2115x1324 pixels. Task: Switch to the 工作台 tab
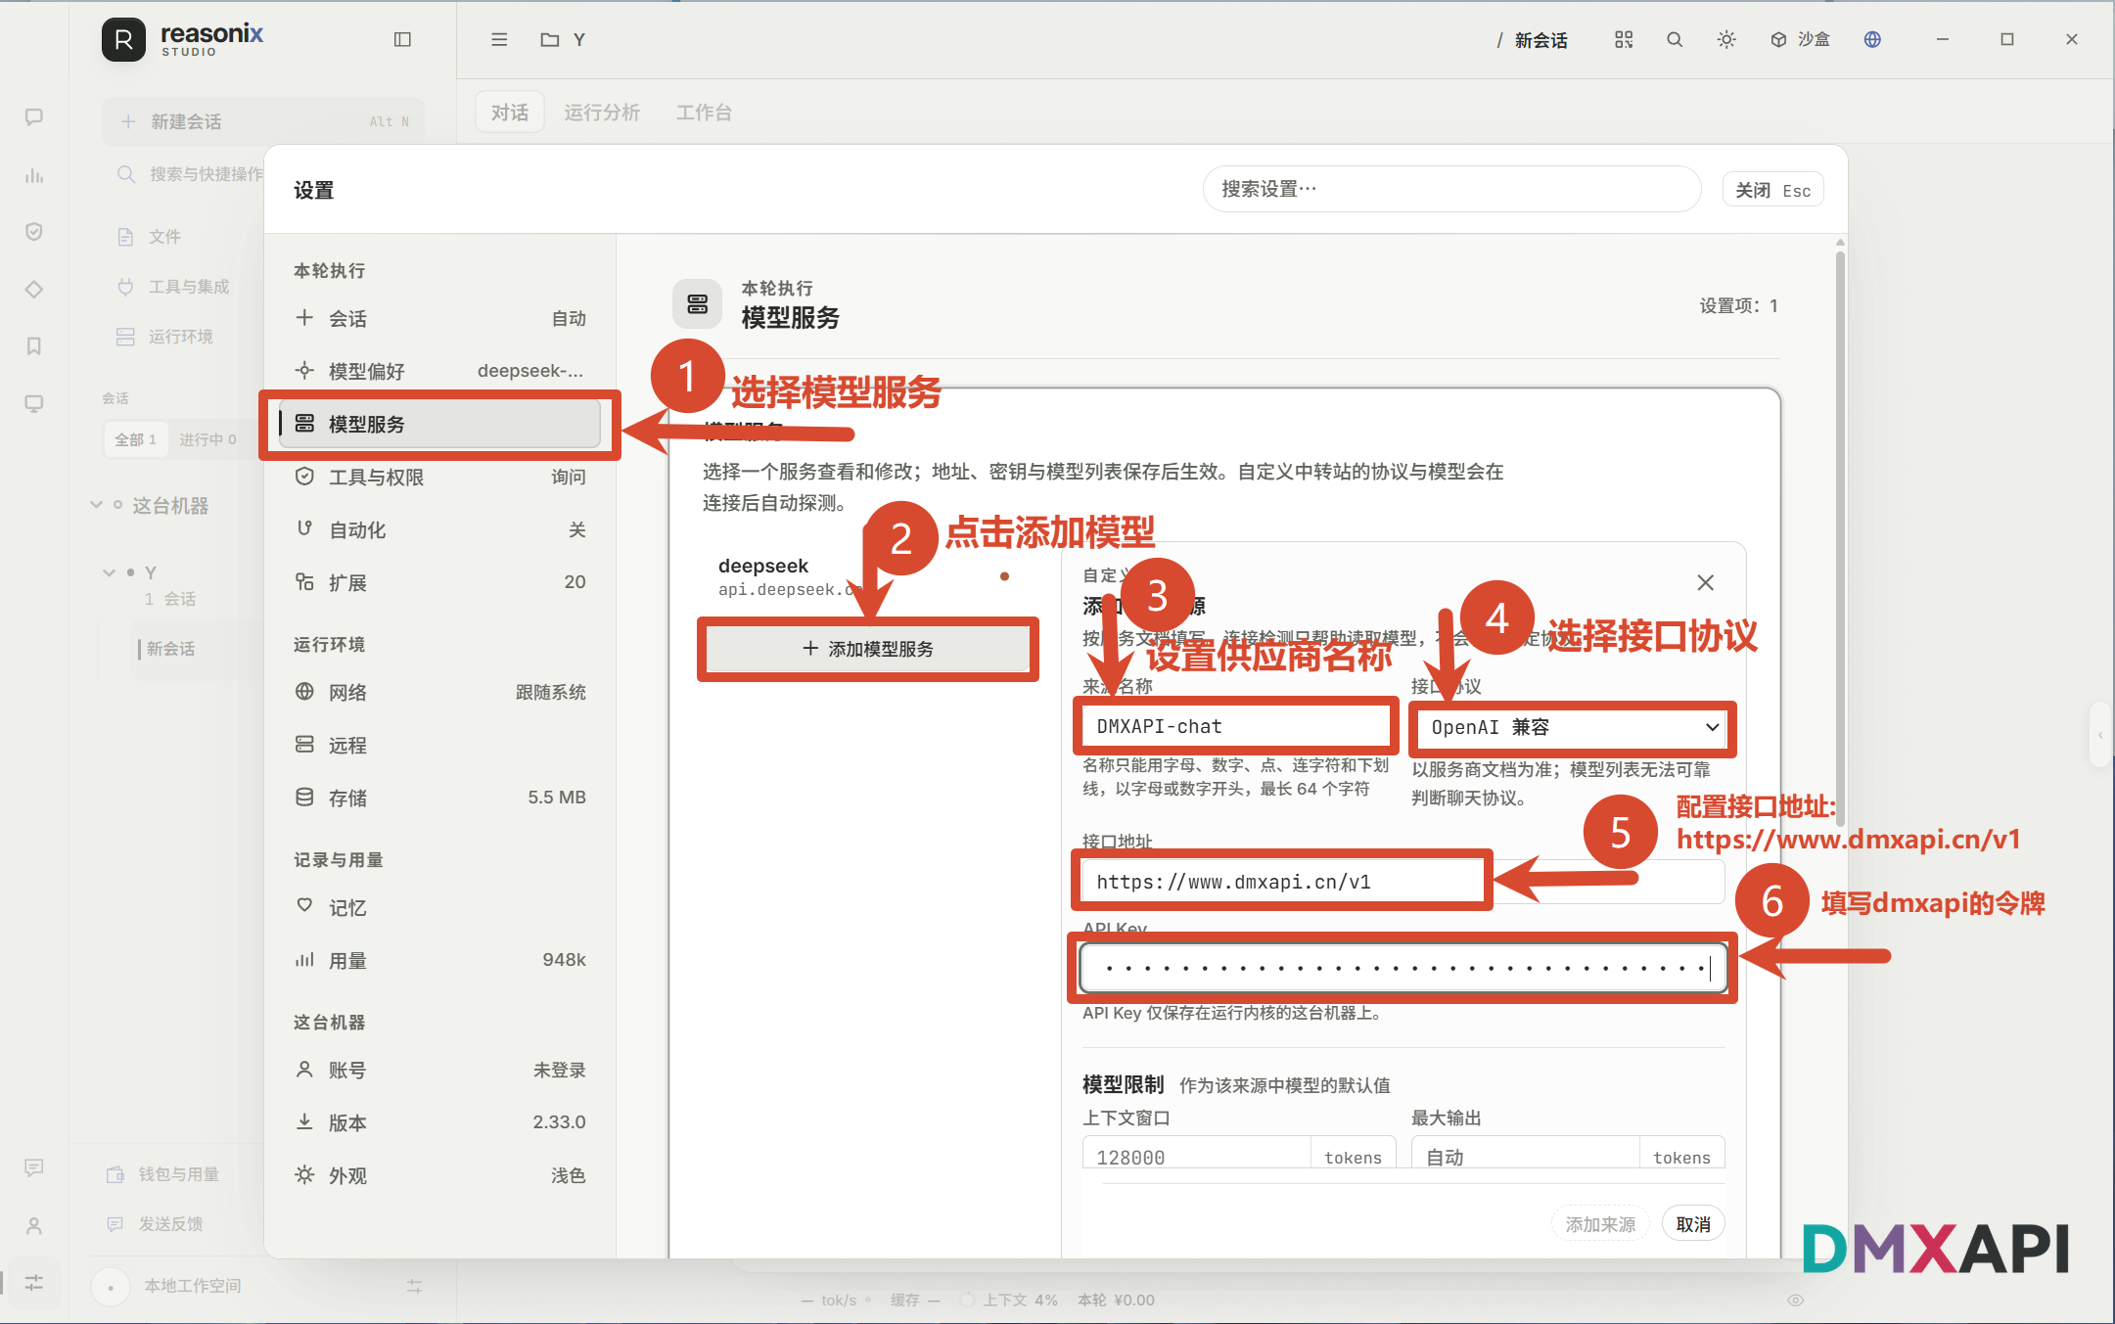pyautogui.click(x=704, y=113)
